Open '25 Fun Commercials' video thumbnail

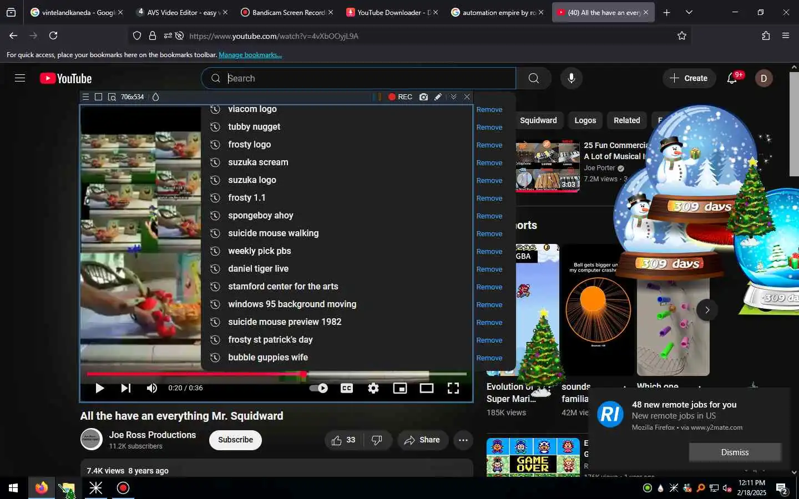click(x=548, y=166)
